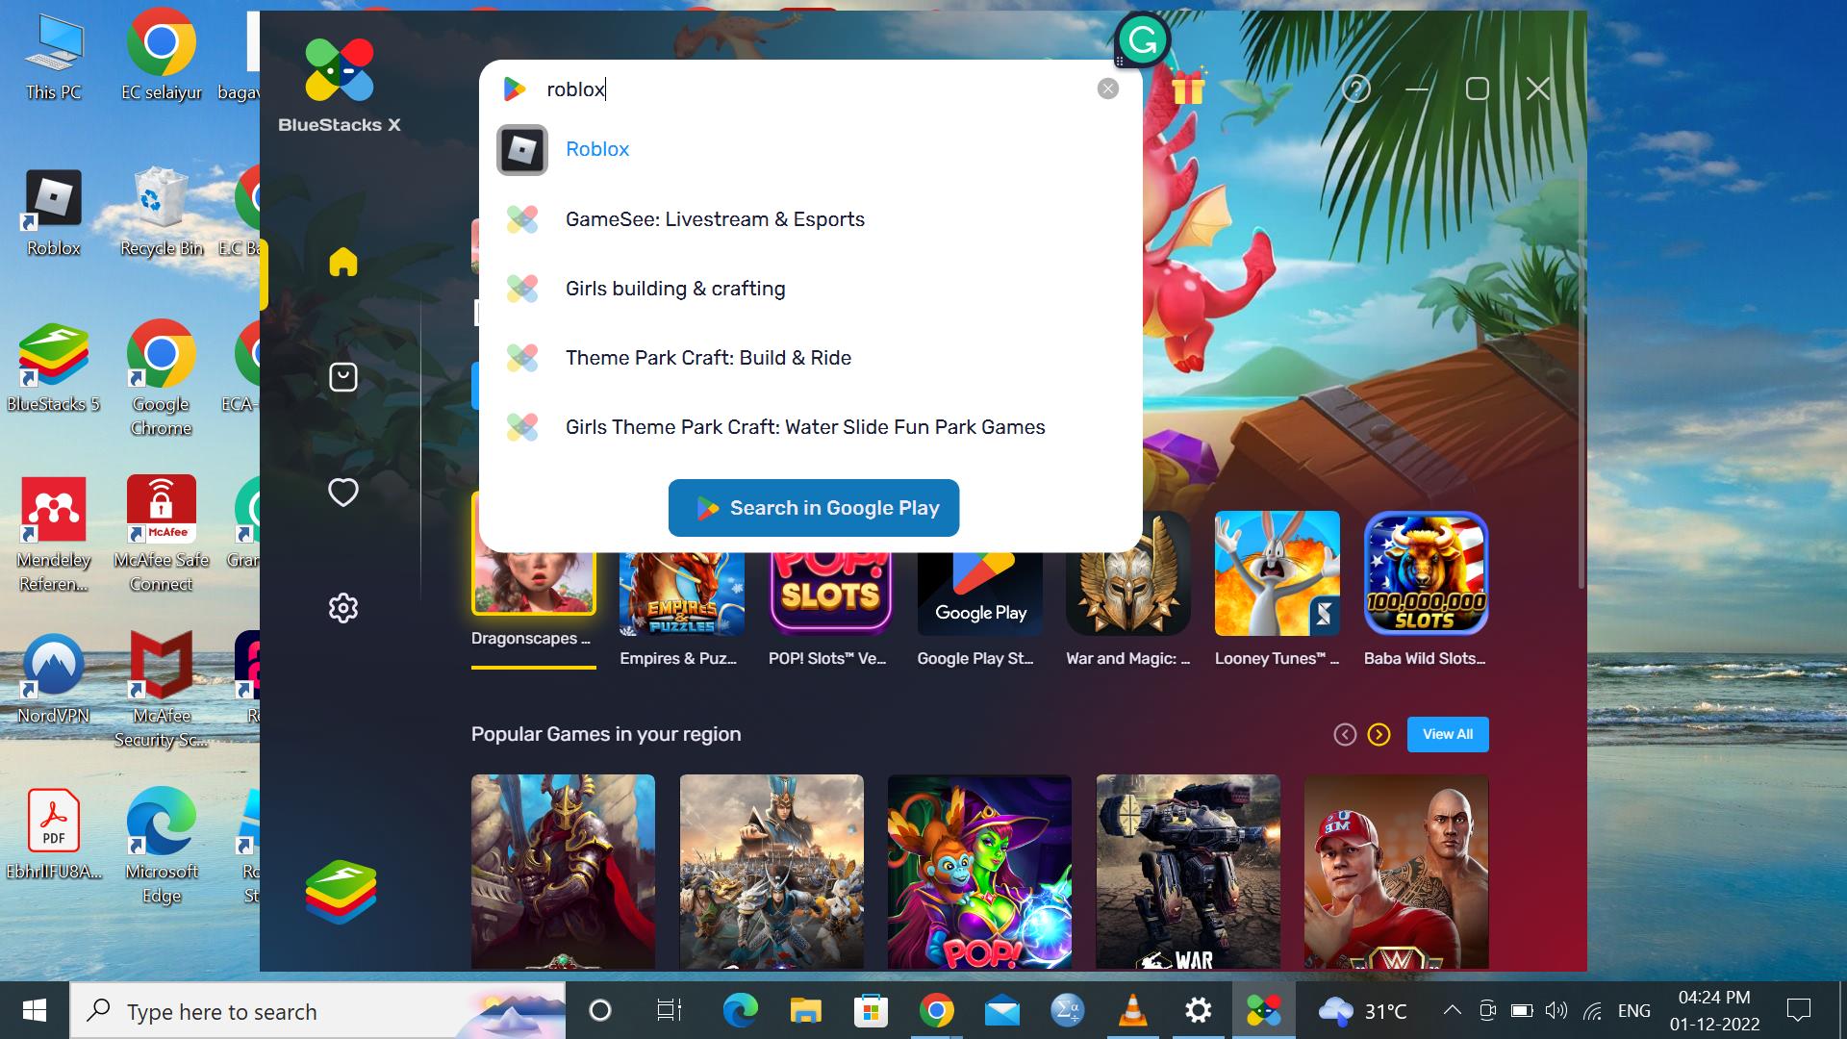Screen dimensions: 1847x1039
Task: Click View All for popular games
Action: coord(1448,734)
